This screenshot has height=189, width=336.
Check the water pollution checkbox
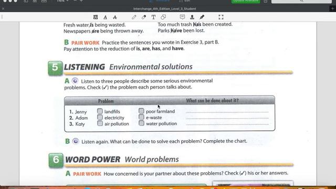coord(141,123)
